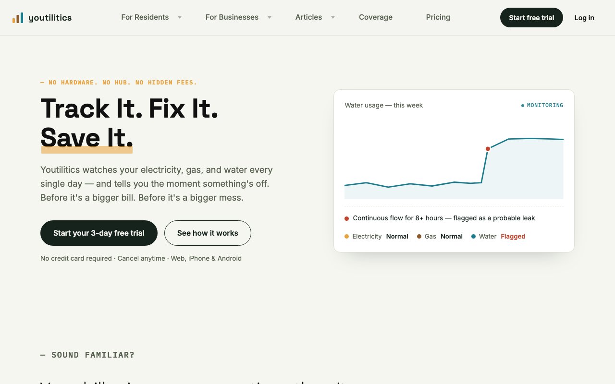Click the No credit card required note

pyautogui.click(x=141, y=258)
